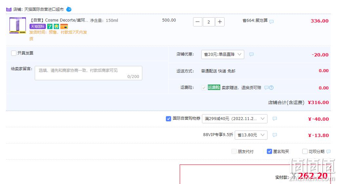Viewport: 338px width, 184px height.
Task: Click the store discount amount -20.00
Action: (x=320, y=55)
